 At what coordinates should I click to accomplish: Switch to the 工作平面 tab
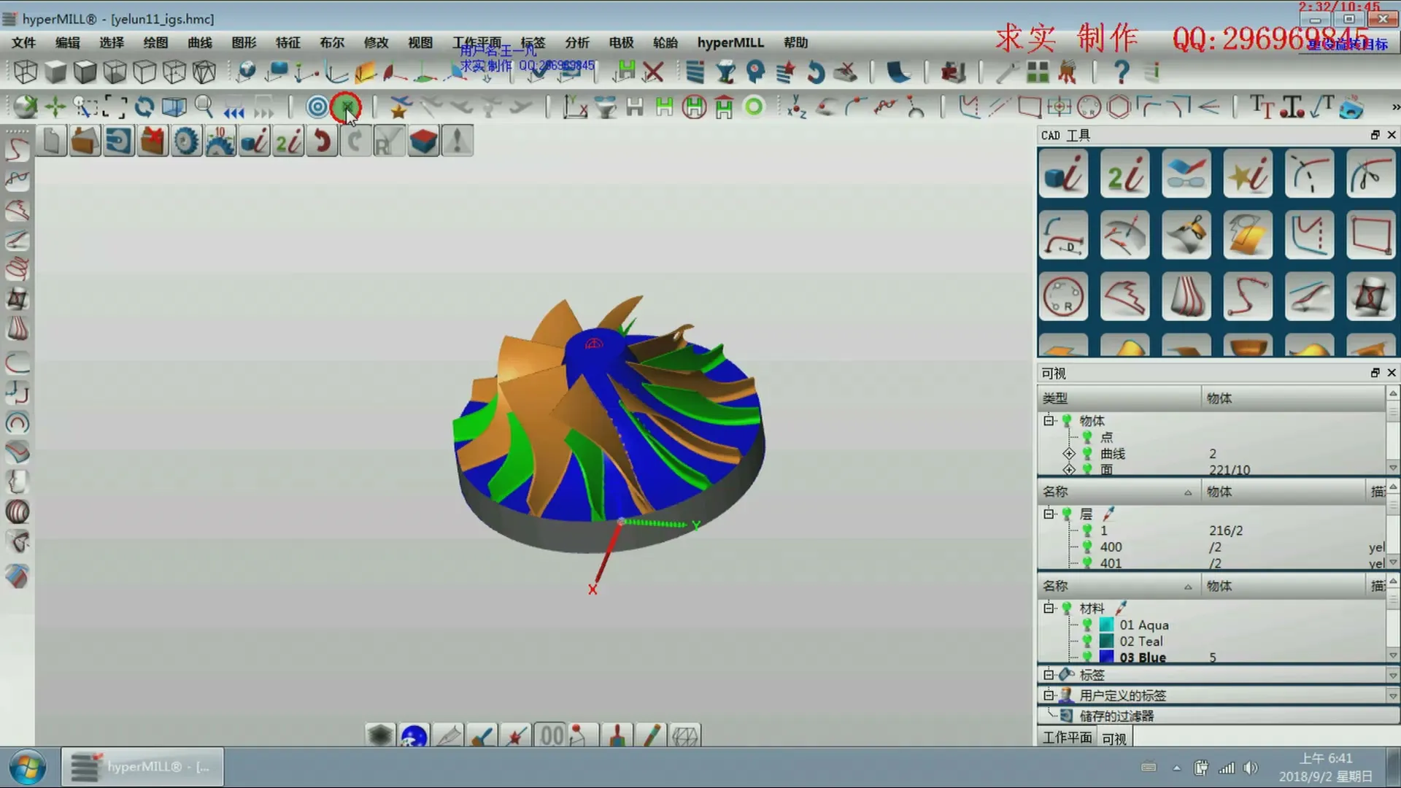coord(1067,738)
